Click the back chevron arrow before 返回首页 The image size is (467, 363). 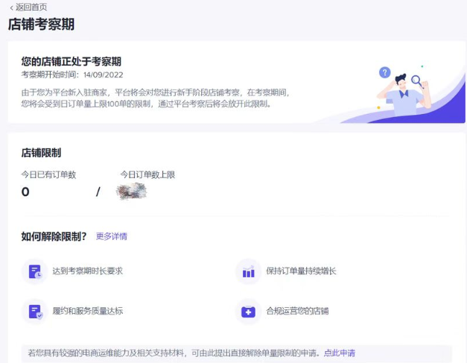click(10, 7)
